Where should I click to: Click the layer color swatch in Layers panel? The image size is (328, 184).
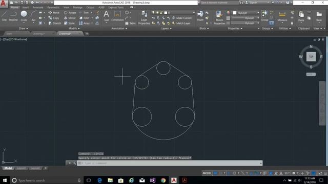pos(166,13)
